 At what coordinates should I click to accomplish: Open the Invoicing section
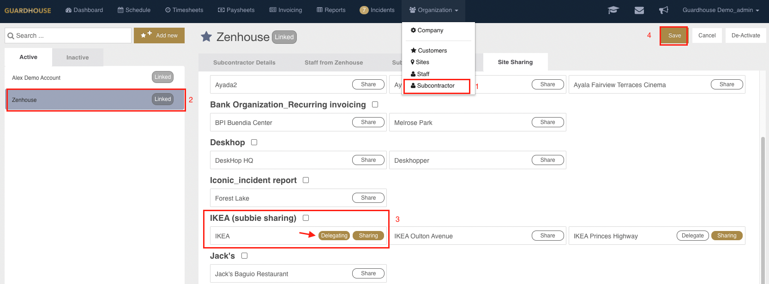(x=286, y=10)
